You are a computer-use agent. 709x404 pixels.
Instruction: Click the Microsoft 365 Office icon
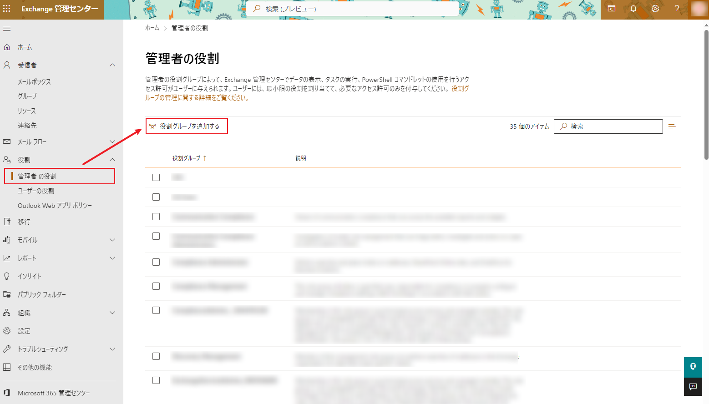(x=7, y=393)
